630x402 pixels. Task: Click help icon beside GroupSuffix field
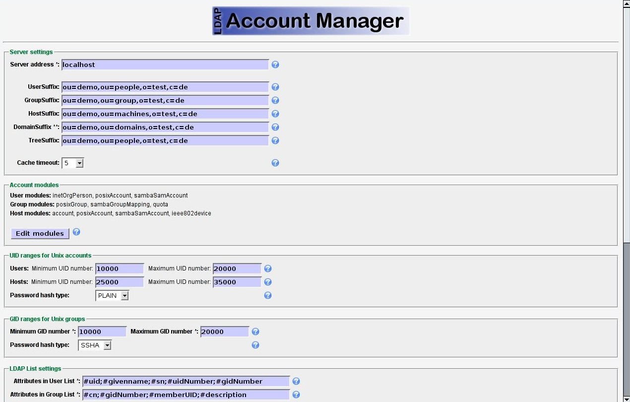(x=275, y=100)
